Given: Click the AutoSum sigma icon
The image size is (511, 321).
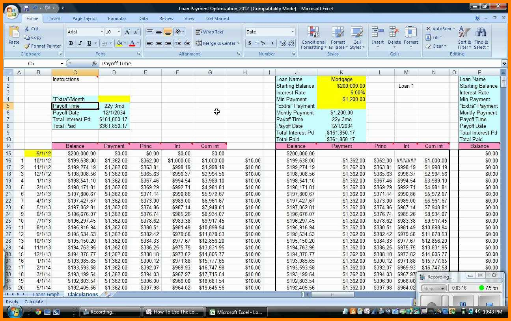Looking at the screenshot, I should [428, 29].
